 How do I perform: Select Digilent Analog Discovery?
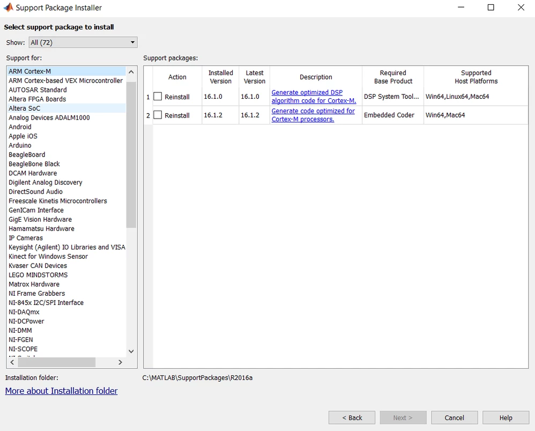tap(66, 182)
